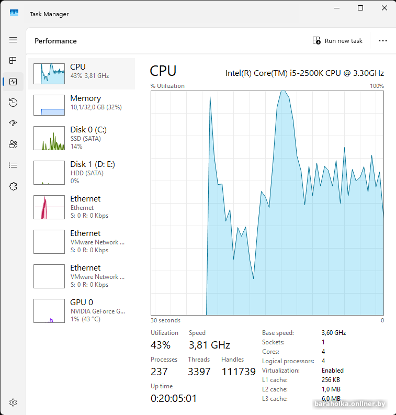Click the 256 KB L1 cache value
396x415 pixels.
(331, 380)
